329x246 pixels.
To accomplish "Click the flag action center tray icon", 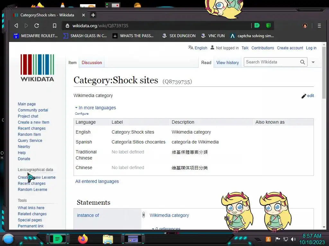I will tap(278, 239).
